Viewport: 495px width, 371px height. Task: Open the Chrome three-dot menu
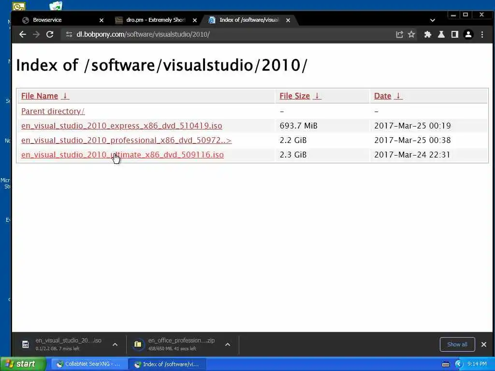tap(482, 34)
